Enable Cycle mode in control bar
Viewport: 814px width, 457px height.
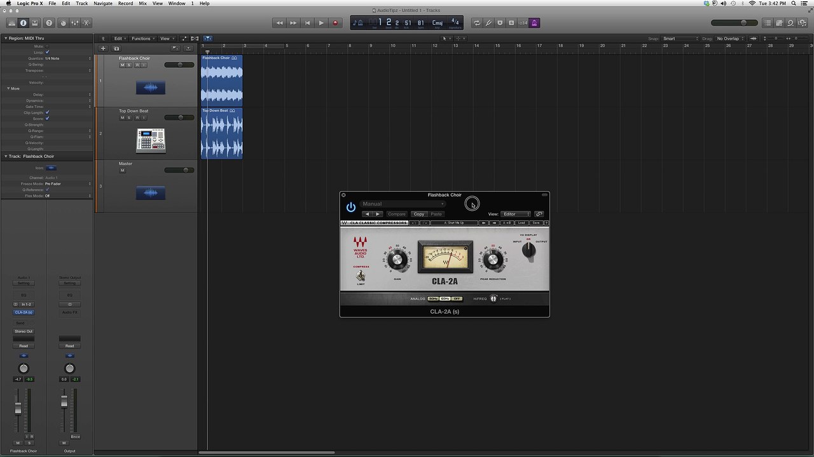[476, 23]
